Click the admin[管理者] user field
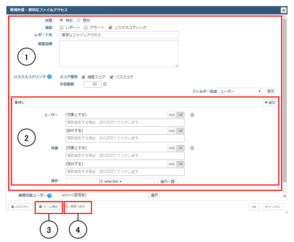 [104, 195]
